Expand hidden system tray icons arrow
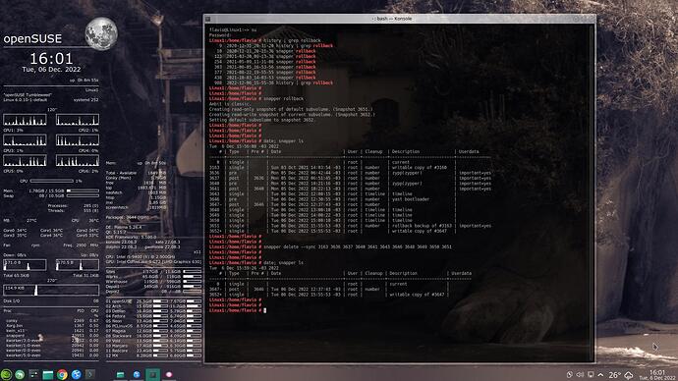 pos(600,374)
